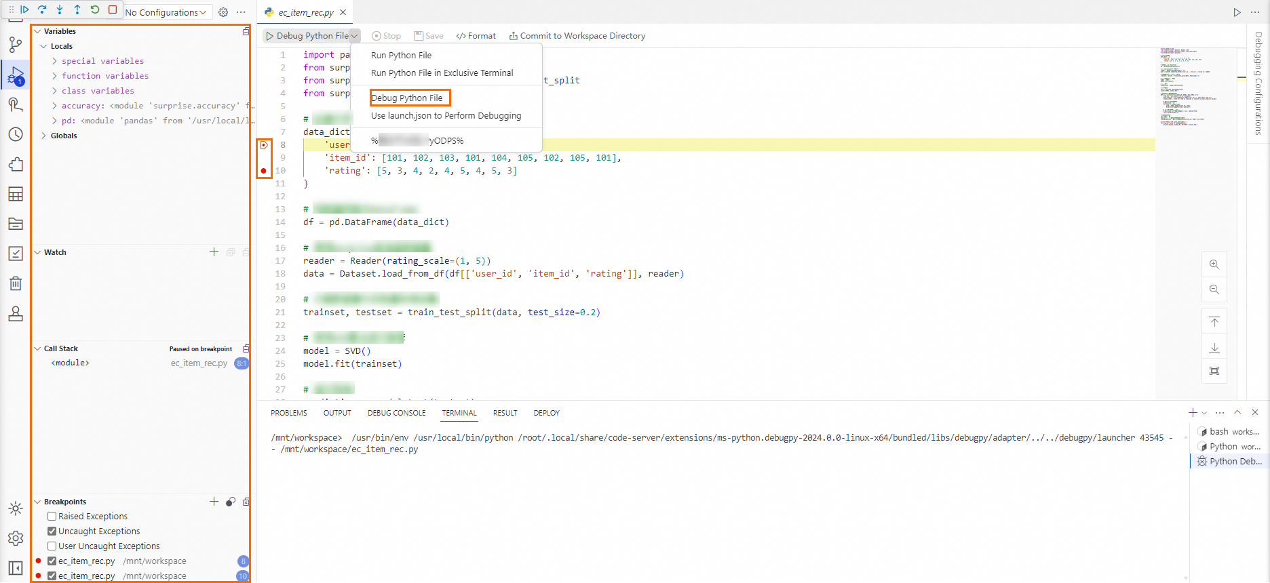The height and width of the screenshot is (583, 1270).
Task: Expand function variables node
Action: [x=54, y=76]
